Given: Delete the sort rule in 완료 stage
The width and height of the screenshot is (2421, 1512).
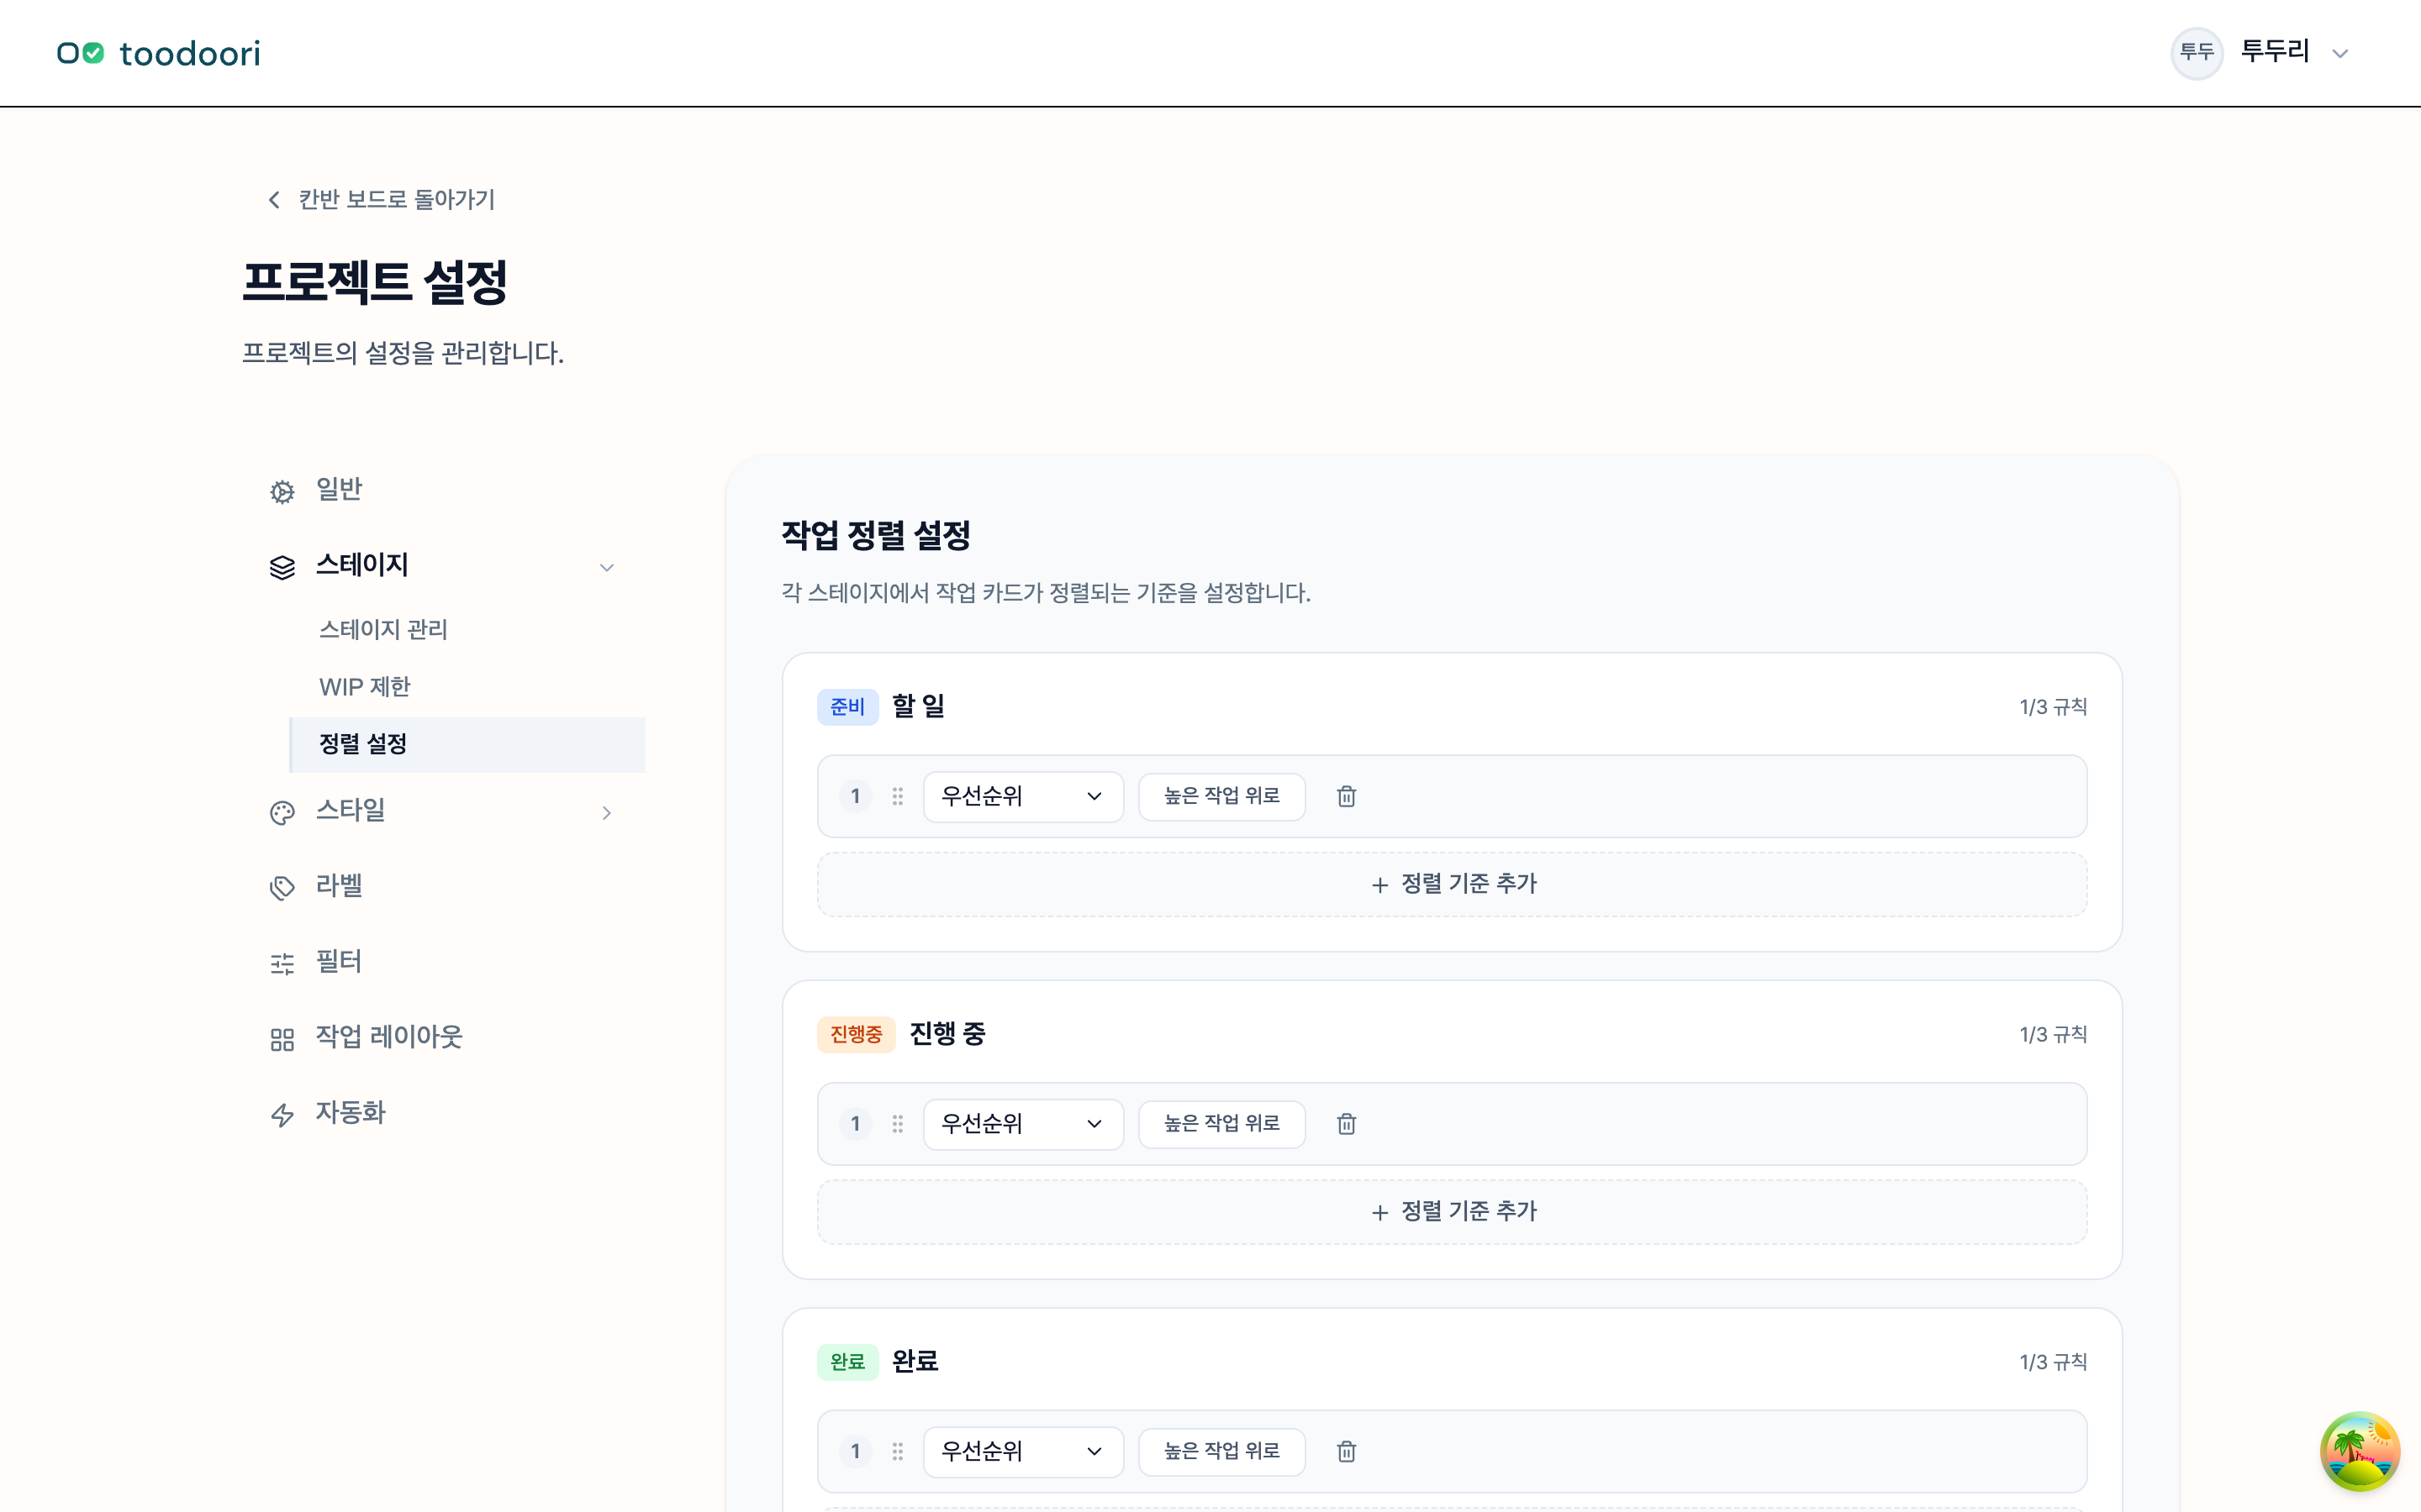Looking at the screenshot, I should click(x=1347, y=1452).
